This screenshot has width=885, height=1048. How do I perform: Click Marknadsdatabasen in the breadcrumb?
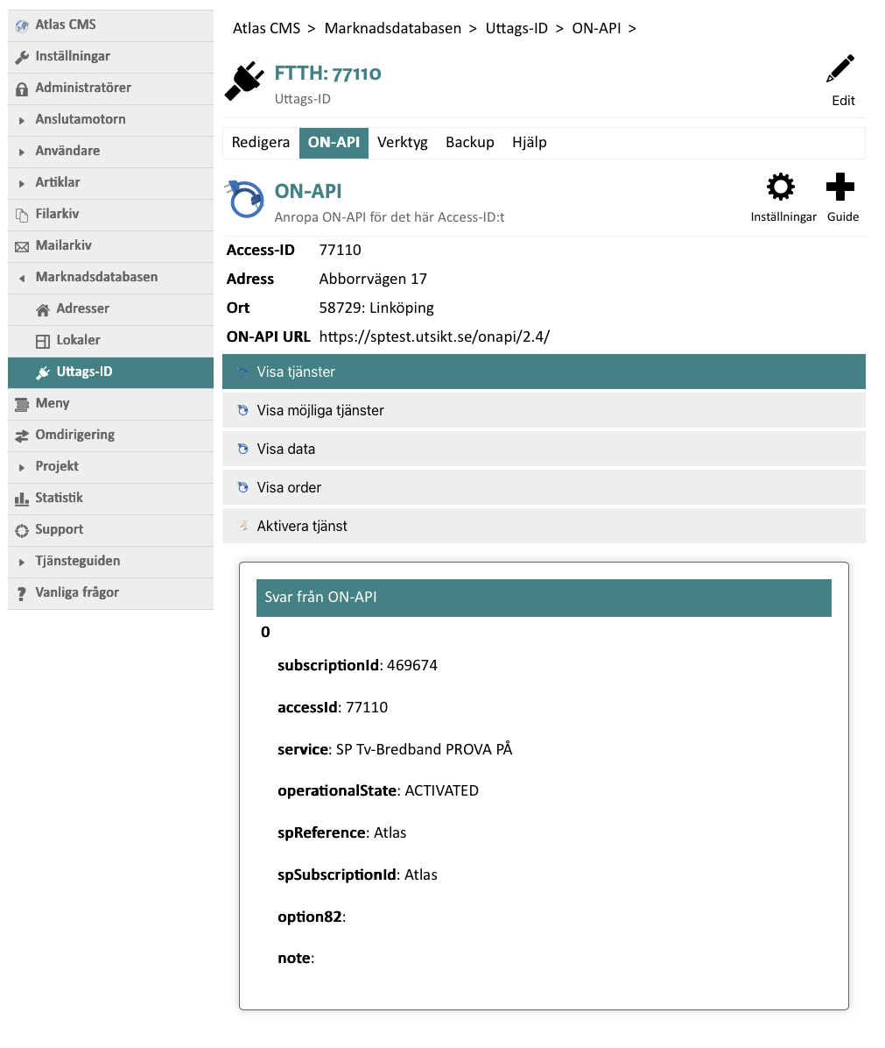coord(392,28)
